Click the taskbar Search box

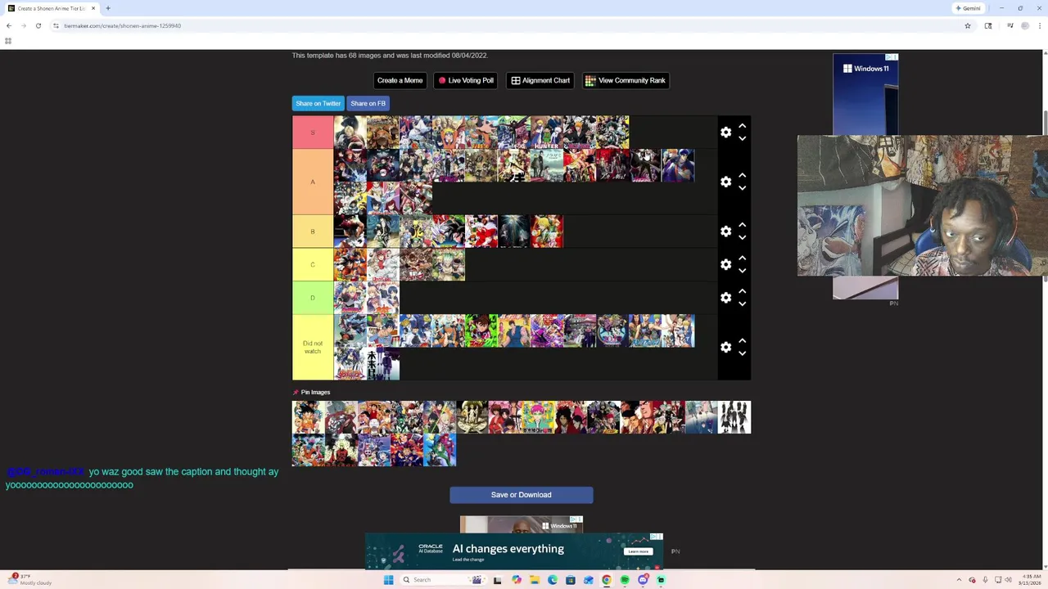(442, 580)
